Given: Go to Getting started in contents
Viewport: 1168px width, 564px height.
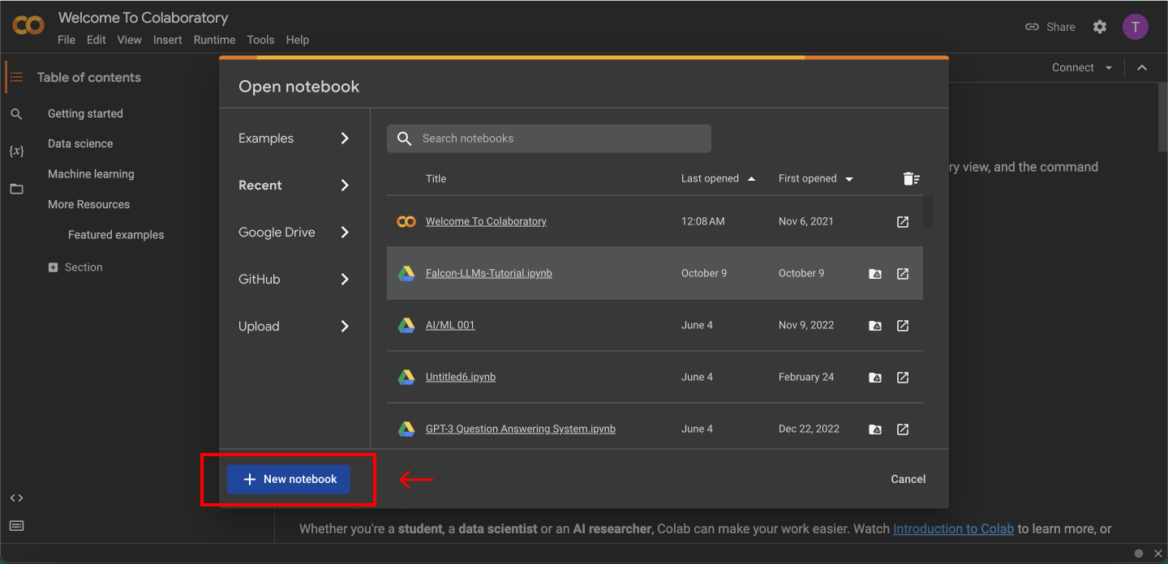Looking at the screenshot, I should coord(85,113).
